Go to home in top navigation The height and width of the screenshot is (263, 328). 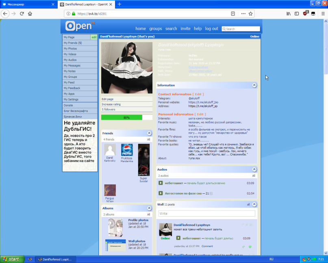(x=141, y=29)
